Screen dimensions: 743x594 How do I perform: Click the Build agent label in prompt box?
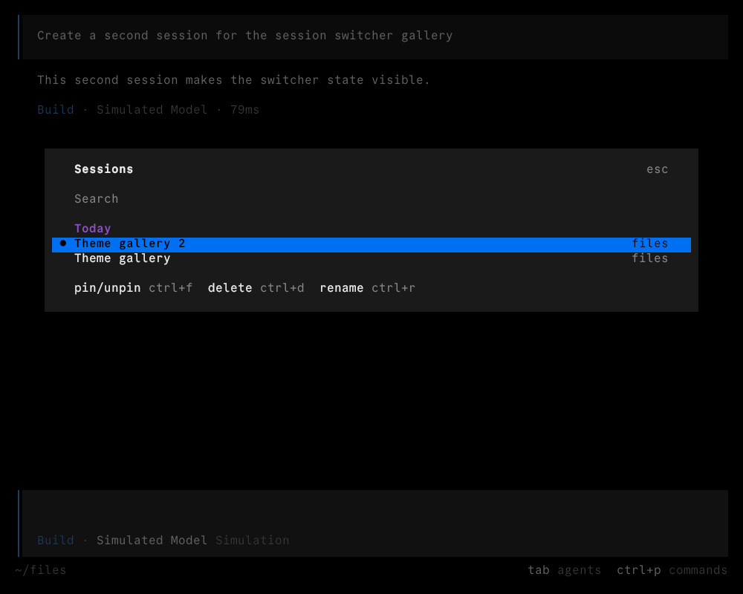coord(56,541)
